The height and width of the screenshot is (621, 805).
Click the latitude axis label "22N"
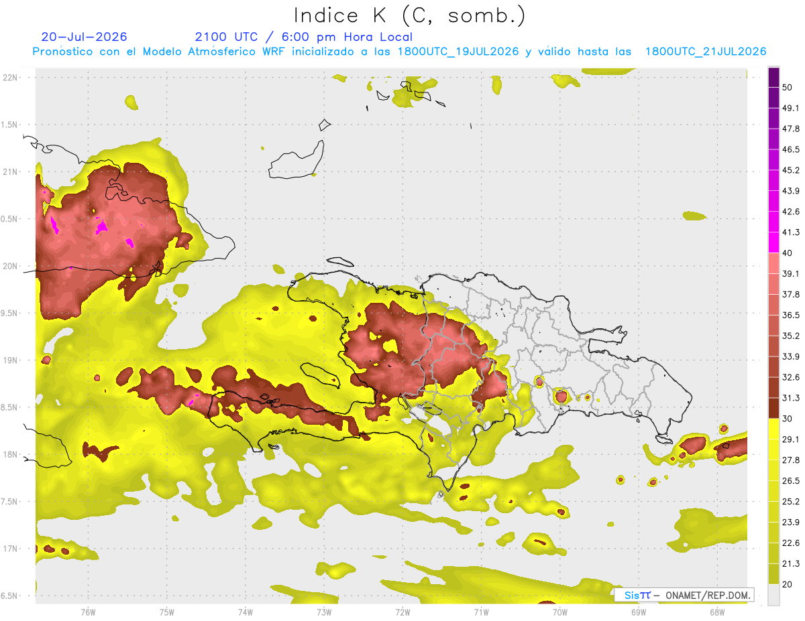10,77
